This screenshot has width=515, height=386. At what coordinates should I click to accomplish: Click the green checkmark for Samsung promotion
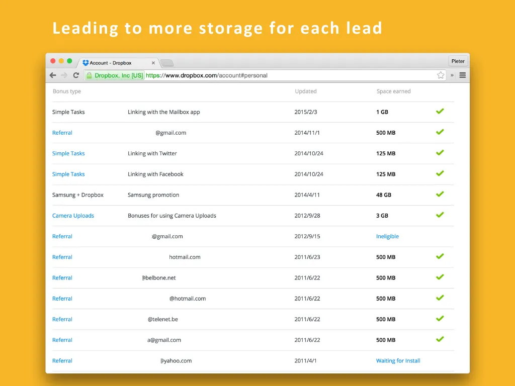point(440,194)
